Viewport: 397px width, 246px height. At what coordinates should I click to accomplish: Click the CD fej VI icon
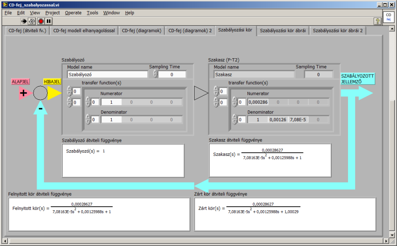click(x=388, y=17)
